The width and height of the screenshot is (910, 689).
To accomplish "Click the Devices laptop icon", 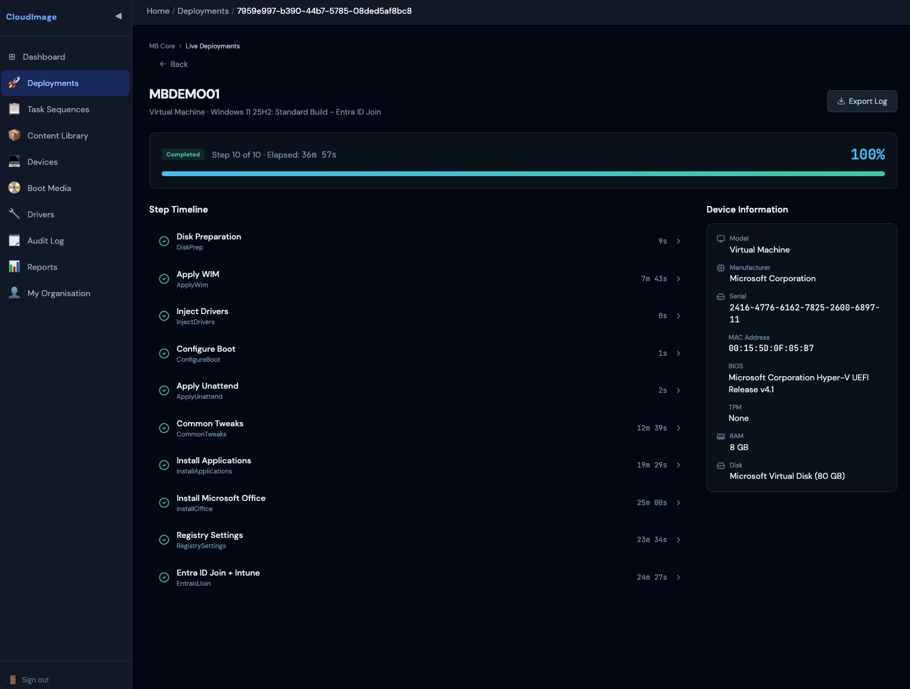I will click(x=14, y=162).
